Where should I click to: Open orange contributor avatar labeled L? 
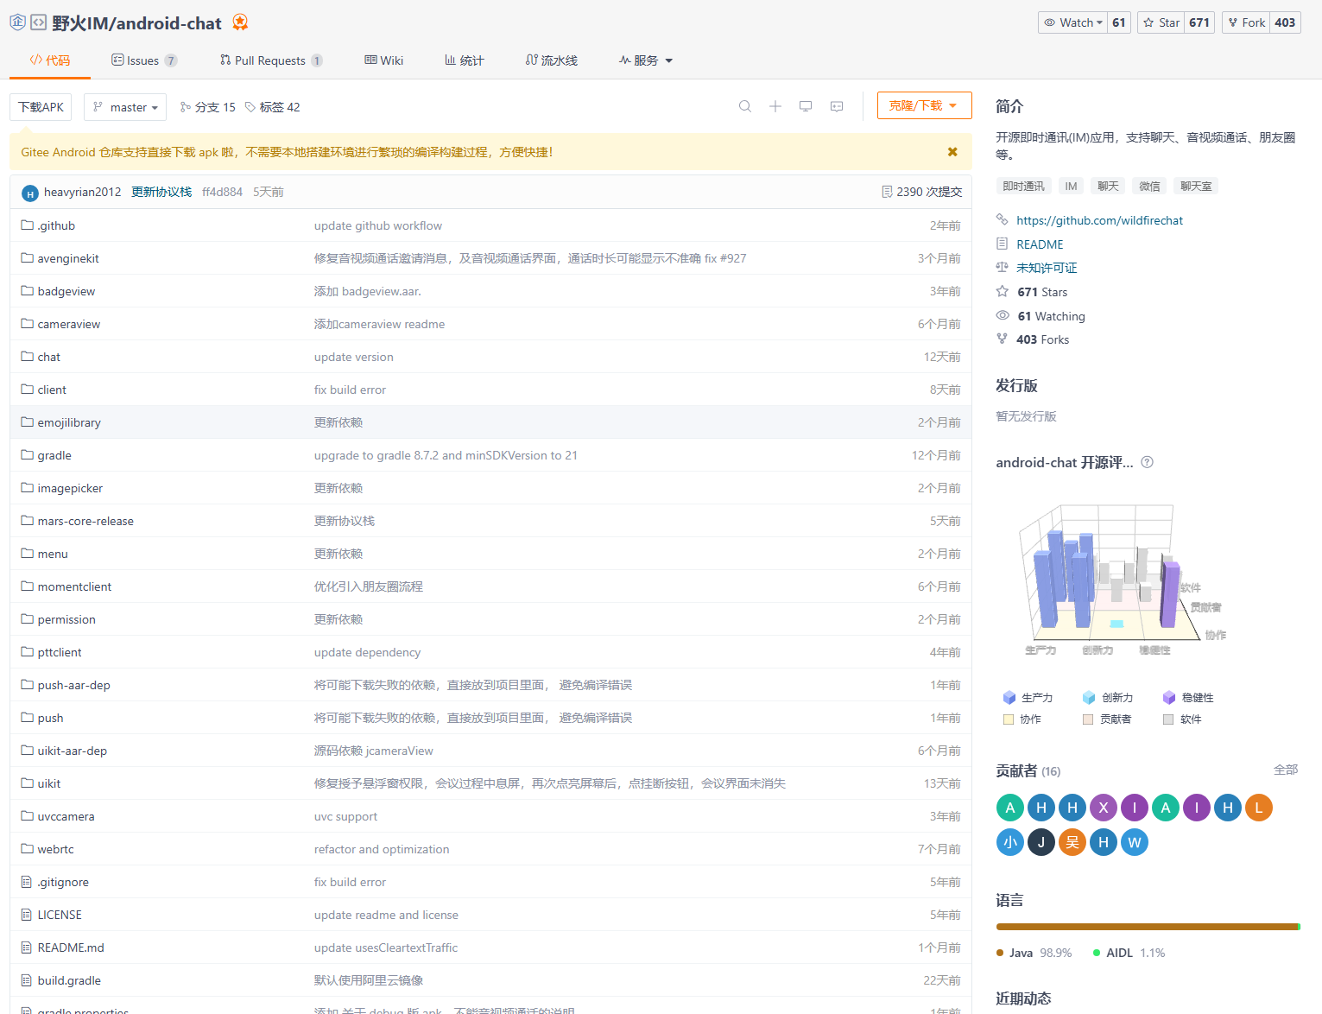tap(1259, 808)
